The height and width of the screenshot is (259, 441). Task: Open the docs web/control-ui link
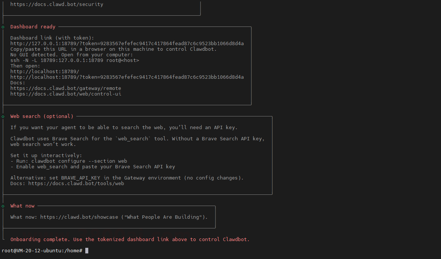pos(65,94)
